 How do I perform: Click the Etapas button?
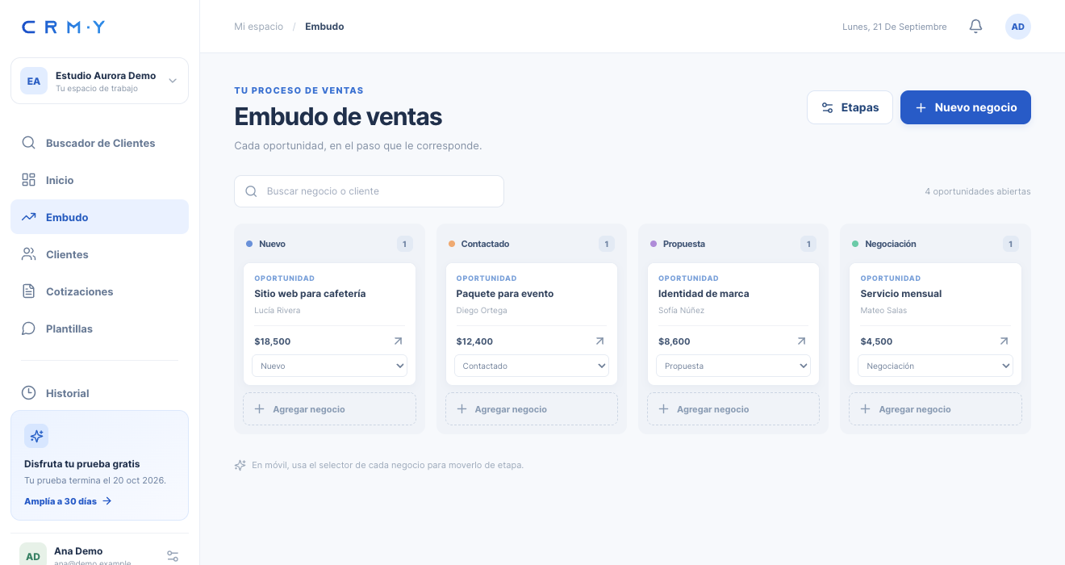[850, 107]
